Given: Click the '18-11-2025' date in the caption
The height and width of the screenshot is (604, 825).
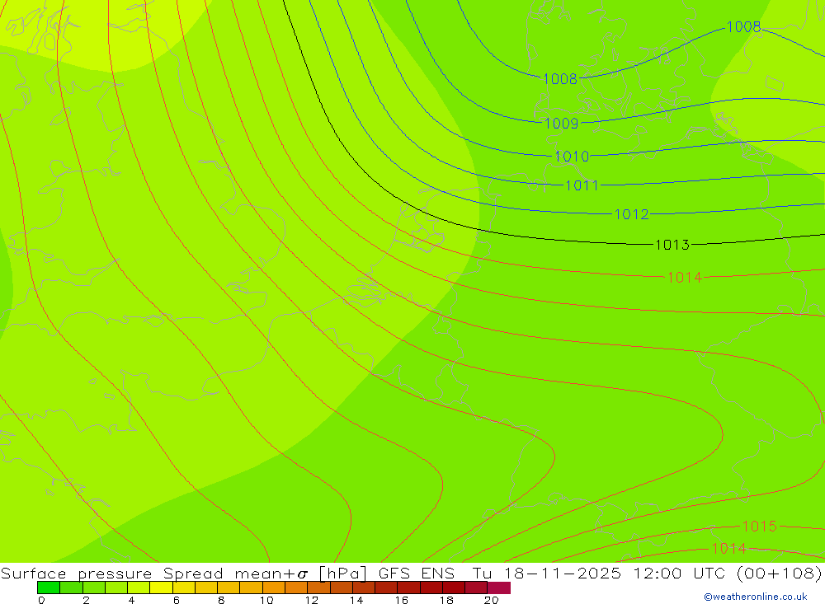Looking at the screenshot, I should (x=563, y=573).
